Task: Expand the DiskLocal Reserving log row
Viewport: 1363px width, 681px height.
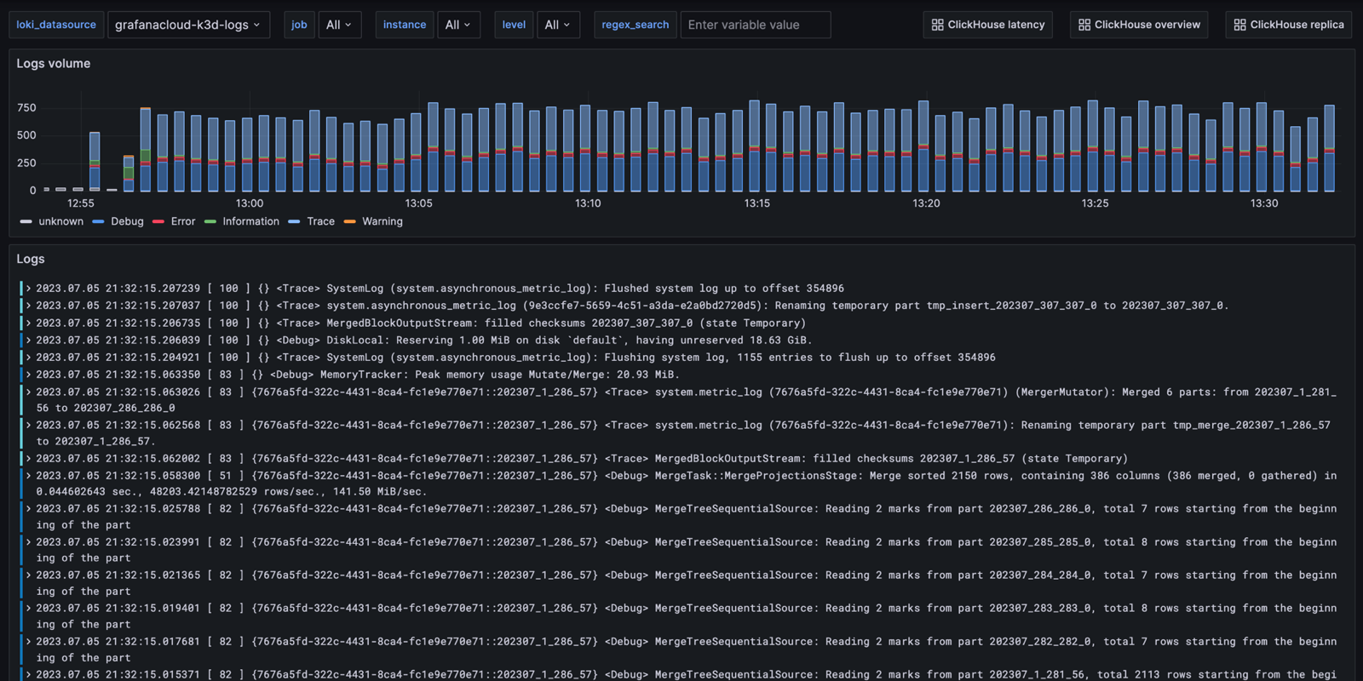Action: point(28,340)
